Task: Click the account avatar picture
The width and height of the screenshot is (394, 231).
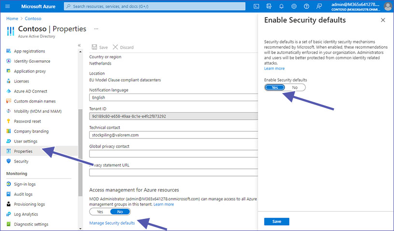Action: [388, 6]
